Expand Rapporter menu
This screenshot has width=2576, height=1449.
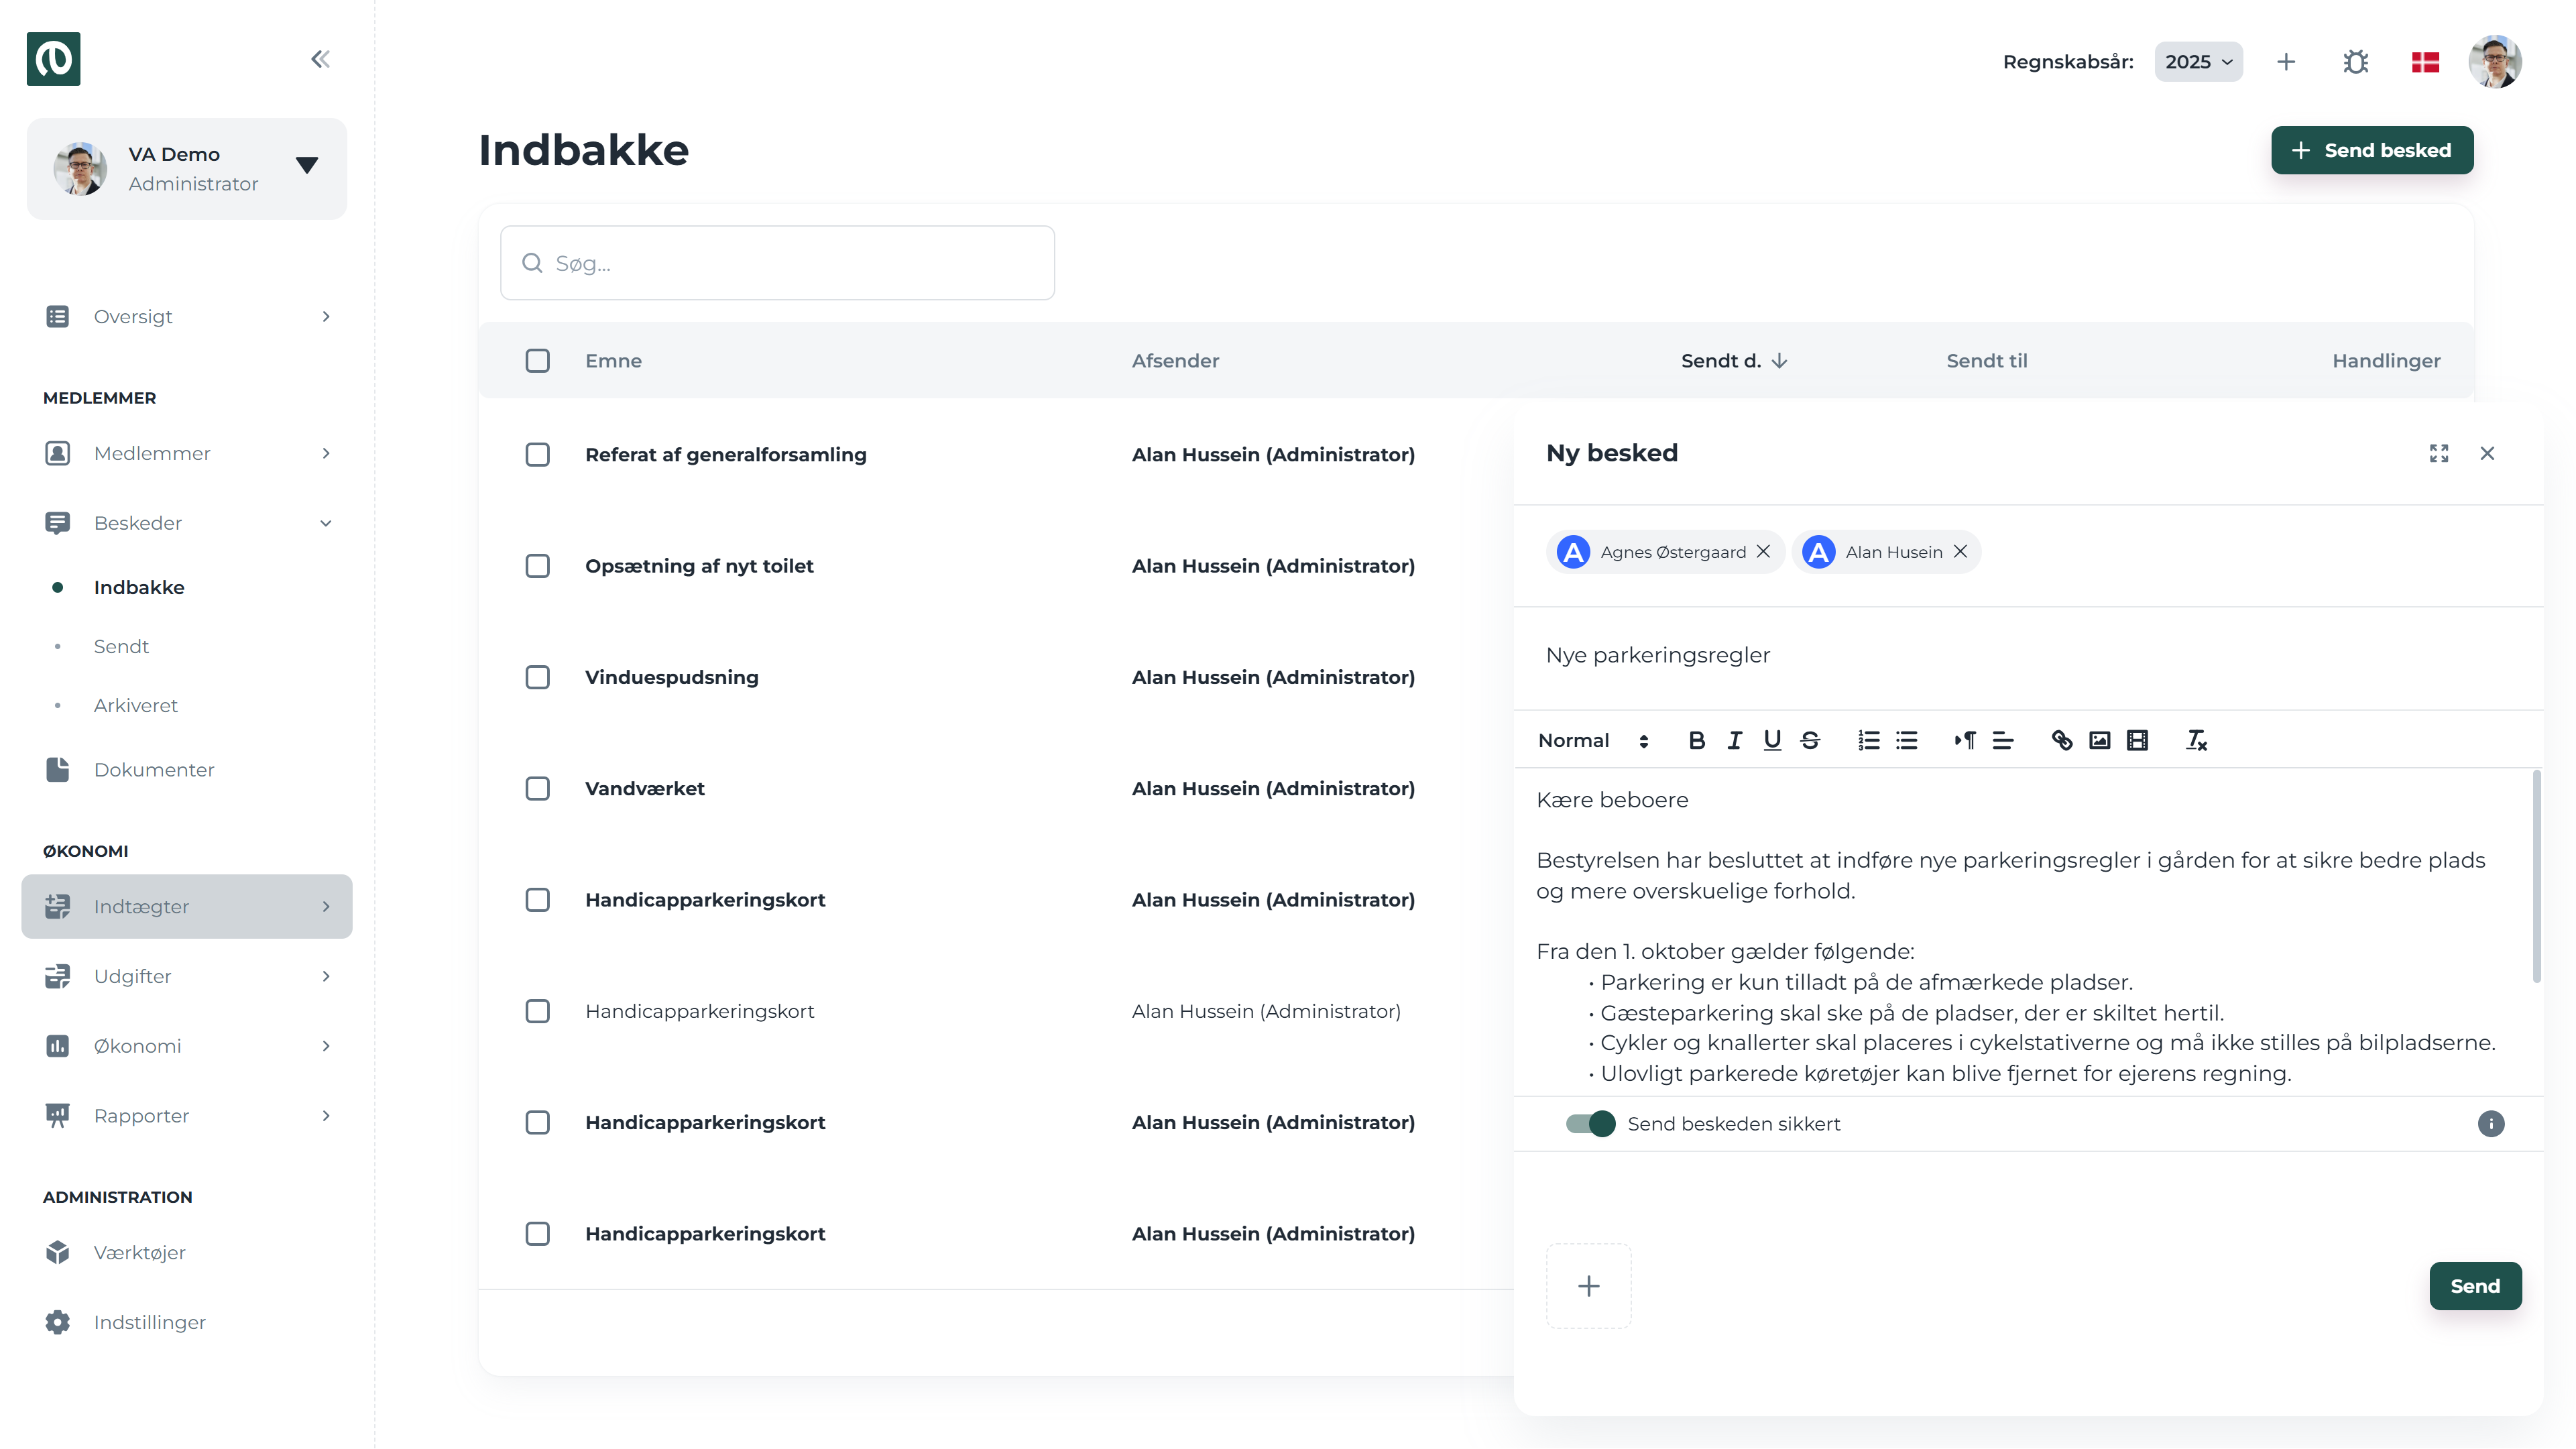click(x=187, y=1115)
